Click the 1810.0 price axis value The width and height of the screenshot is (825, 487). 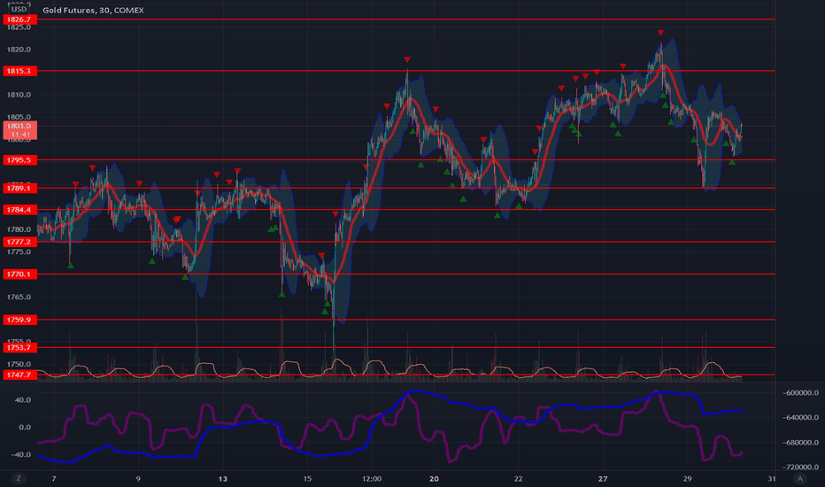pos(19,95)
